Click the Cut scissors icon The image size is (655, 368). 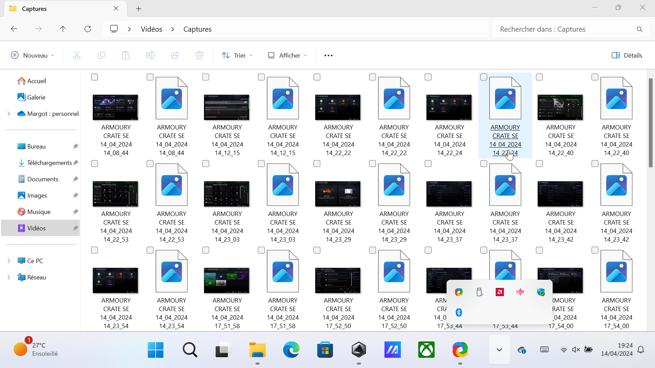point(77,55)
